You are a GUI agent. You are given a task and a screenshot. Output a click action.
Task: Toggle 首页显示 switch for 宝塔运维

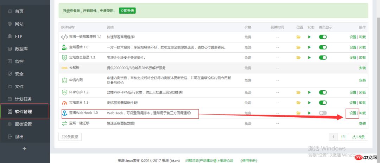coord(323,47)
